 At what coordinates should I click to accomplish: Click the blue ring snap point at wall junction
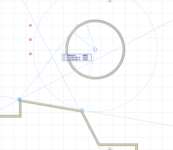pos(82,110)
